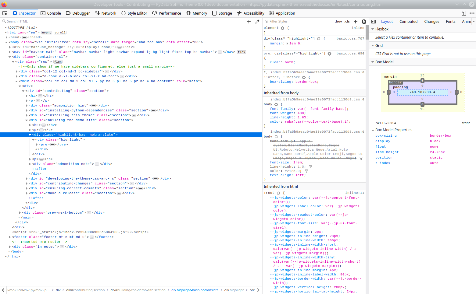Screen dimensions: 476x294
Task: Create a new node using the plus icon
Action: 249,21
